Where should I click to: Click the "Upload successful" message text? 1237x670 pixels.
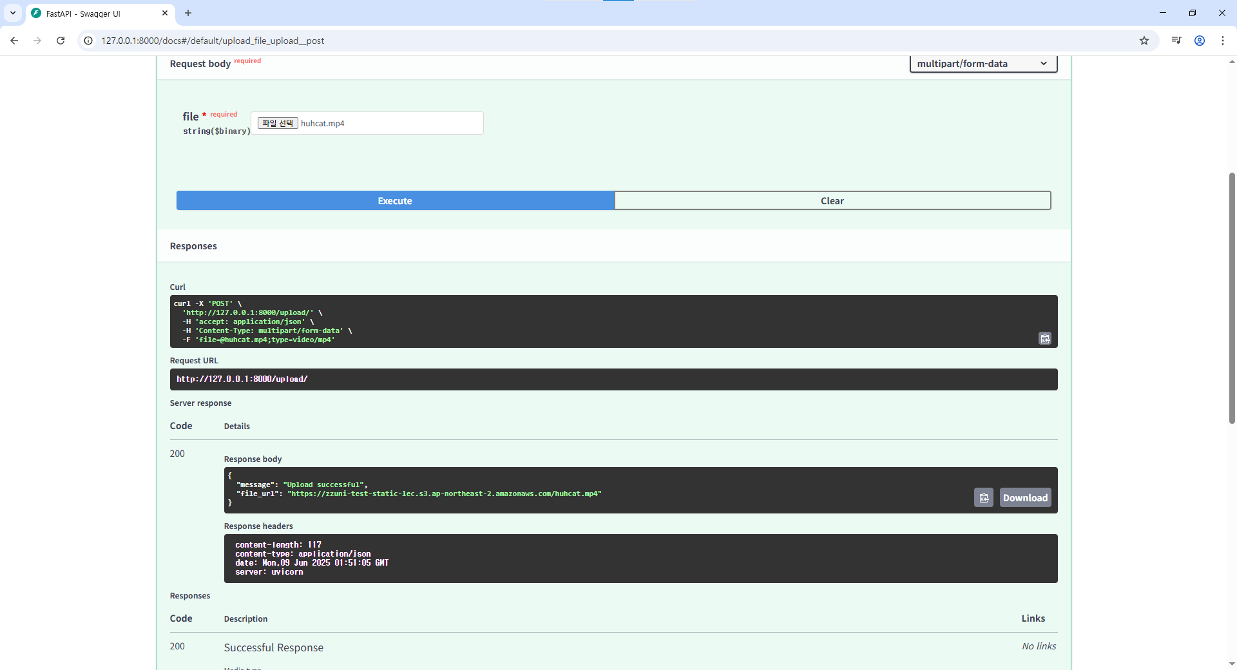click(324, 484)
